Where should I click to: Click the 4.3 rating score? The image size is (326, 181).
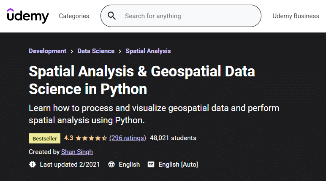(68, 138)
